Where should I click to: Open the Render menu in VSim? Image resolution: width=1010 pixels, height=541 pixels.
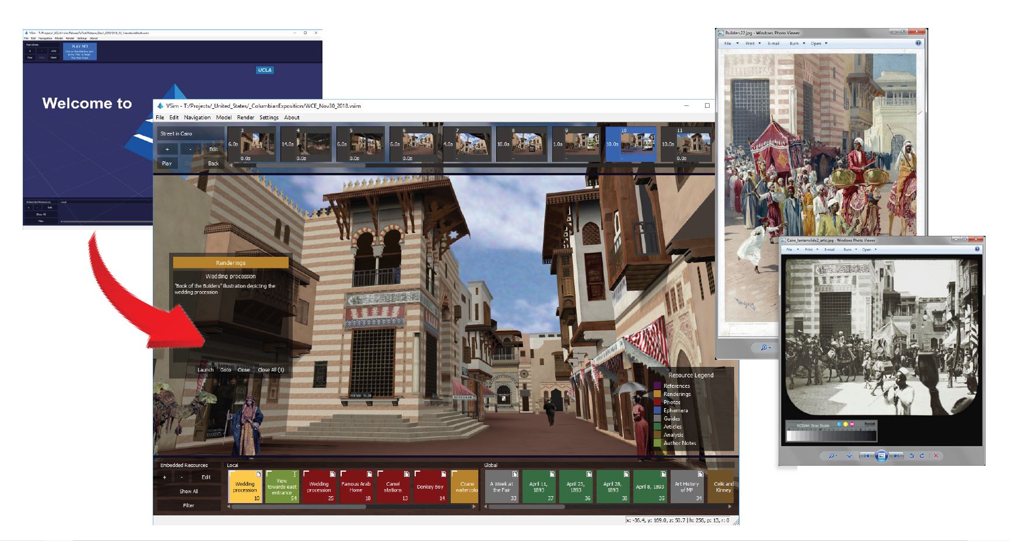pyautogui.click(x=245, y=118)
